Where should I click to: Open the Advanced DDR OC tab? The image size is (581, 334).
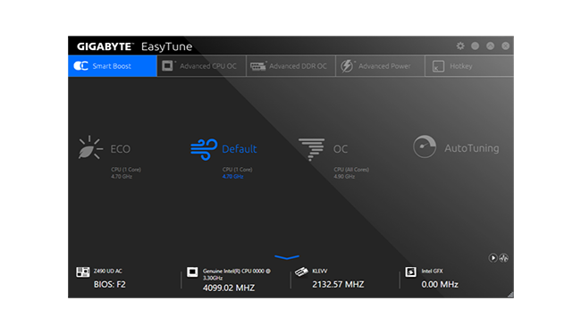tap(290, 66)
